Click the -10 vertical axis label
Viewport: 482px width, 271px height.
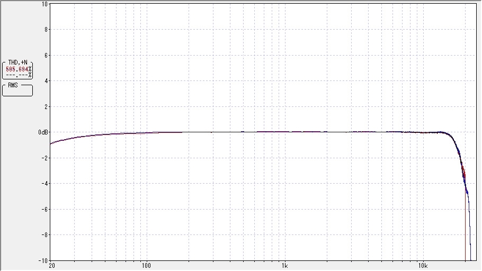[43, 260]
